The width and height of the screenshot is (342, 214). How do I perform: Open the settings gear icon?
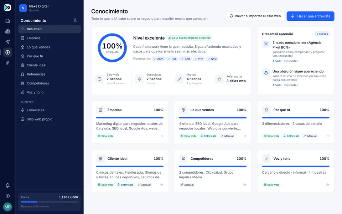point(7,196)
